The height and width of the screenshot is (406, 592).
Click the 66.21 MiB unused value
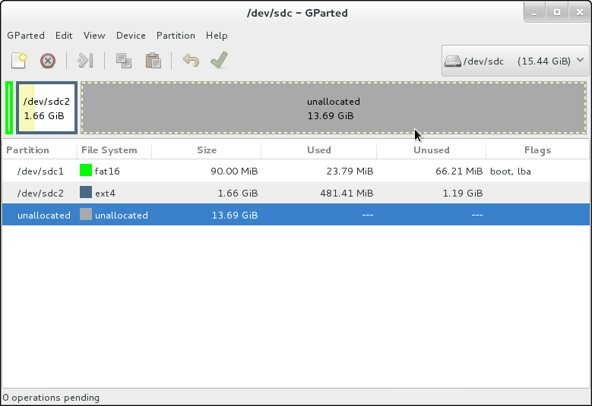pos(459,172)
